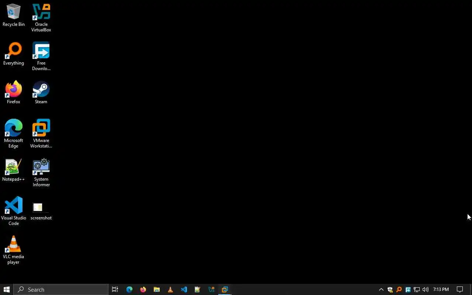Open Windows Security from the system tray
472x295 pixels.
[390, 289]
